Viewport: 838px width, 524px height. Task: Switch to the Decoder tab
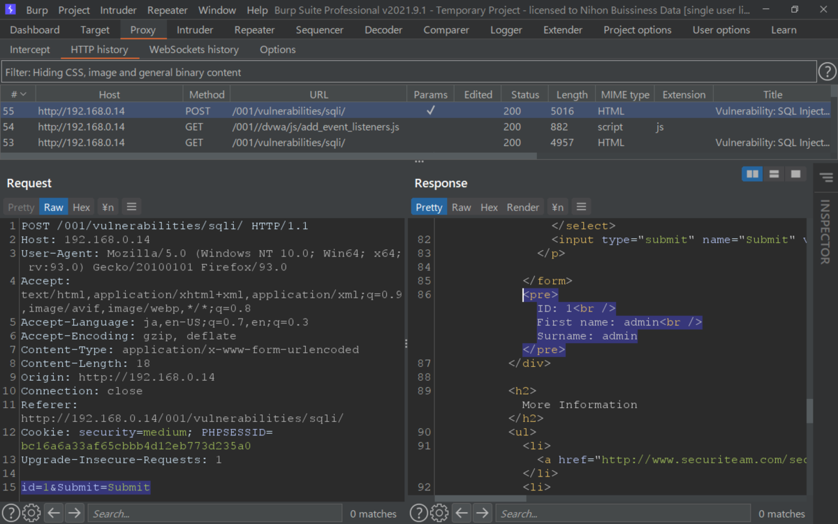383,30
